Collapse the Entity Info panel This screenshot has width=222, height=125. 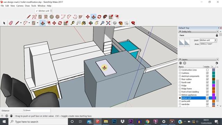click(x=180, y=32)
